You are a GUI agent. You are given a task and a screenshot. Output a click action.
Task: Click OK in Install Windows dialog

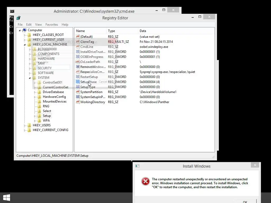[245, 201]
